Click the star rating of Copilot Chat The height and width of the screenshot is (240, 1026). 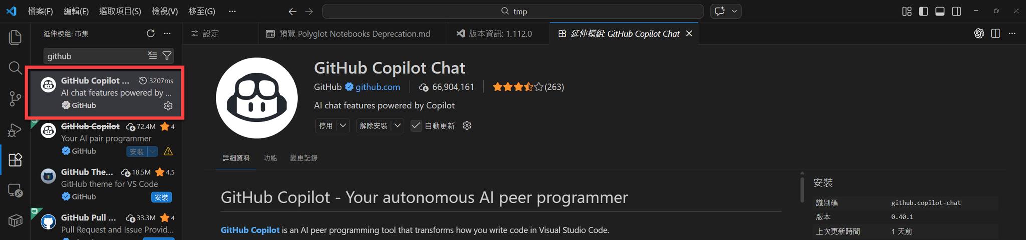(x=518, y=87)
